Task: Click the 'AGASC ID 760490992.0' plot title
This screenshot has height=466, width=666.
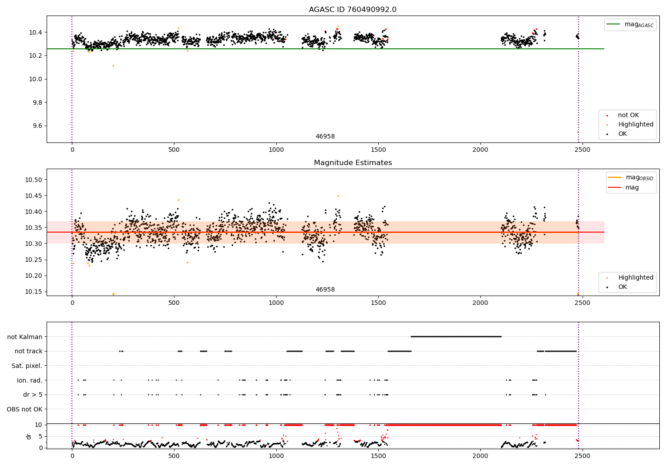Action: coord(353,10)
